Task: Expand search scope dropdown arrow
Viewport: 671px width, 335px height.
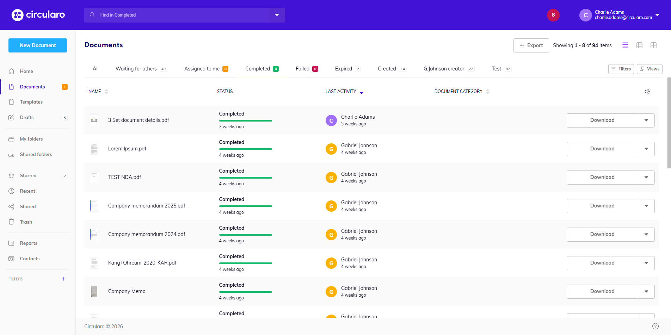Action: click(277, 15)
